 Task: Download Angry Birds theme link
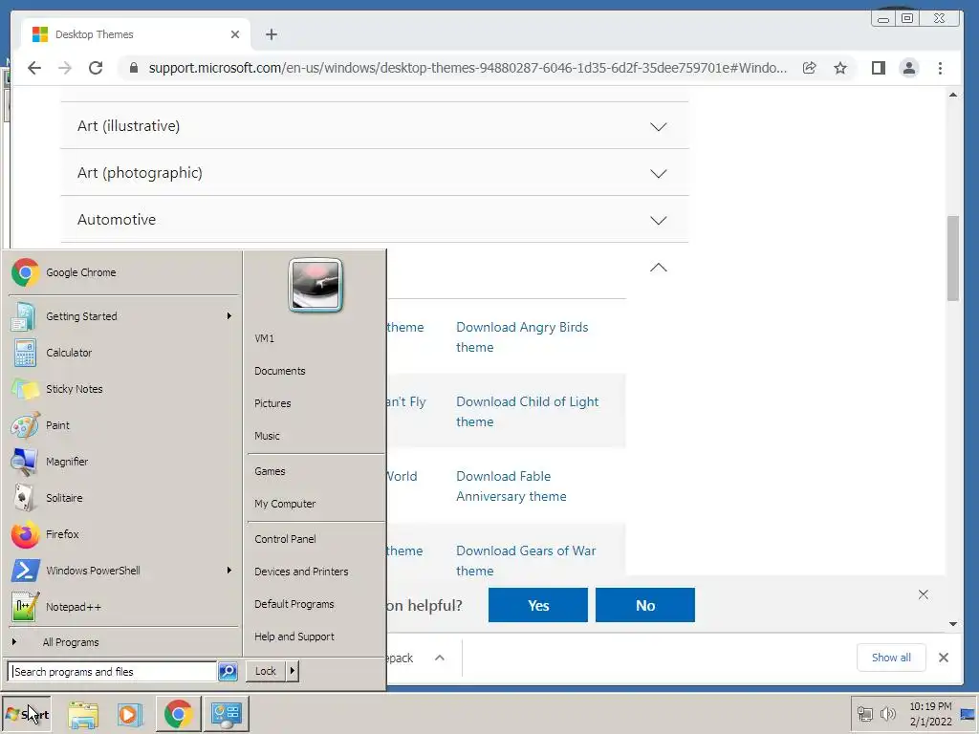[522, 337]
